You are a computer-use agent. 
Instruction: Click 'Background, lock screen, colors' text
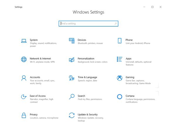click(93, 62)
